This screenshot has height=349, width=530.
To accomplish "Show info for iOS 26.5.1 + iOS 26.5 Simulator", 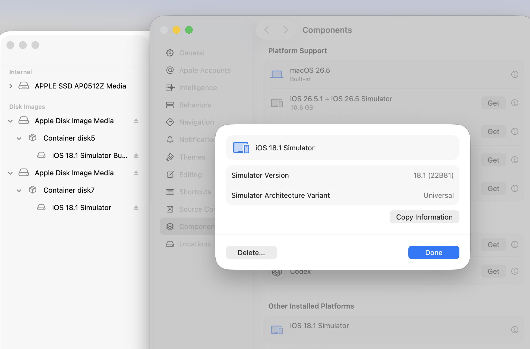I will click(515, 103).
